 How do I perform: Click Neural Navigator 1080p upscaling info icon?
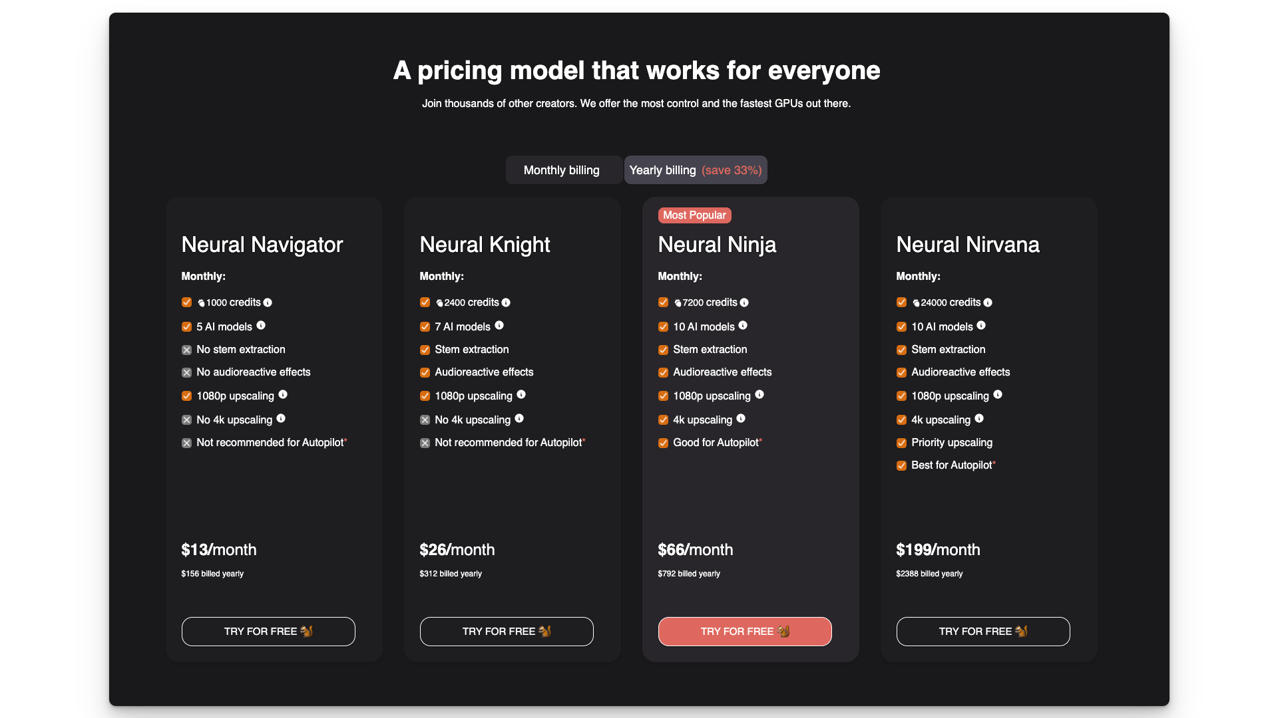coord(283,394)
